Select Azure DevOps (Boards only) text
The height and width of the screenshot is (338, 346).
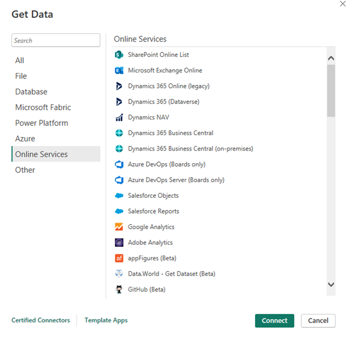pos(166,164)
